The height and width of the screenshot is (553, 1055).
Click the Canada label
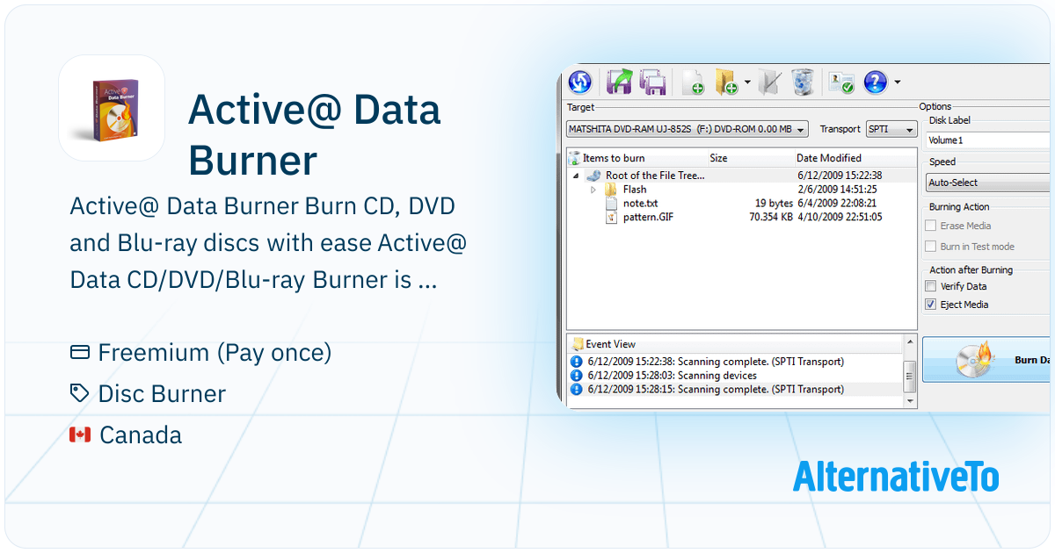coord(141,434)
